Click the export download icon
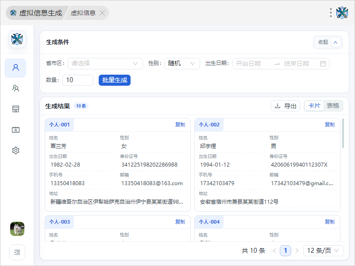355x266 pixels. point(278,106)
